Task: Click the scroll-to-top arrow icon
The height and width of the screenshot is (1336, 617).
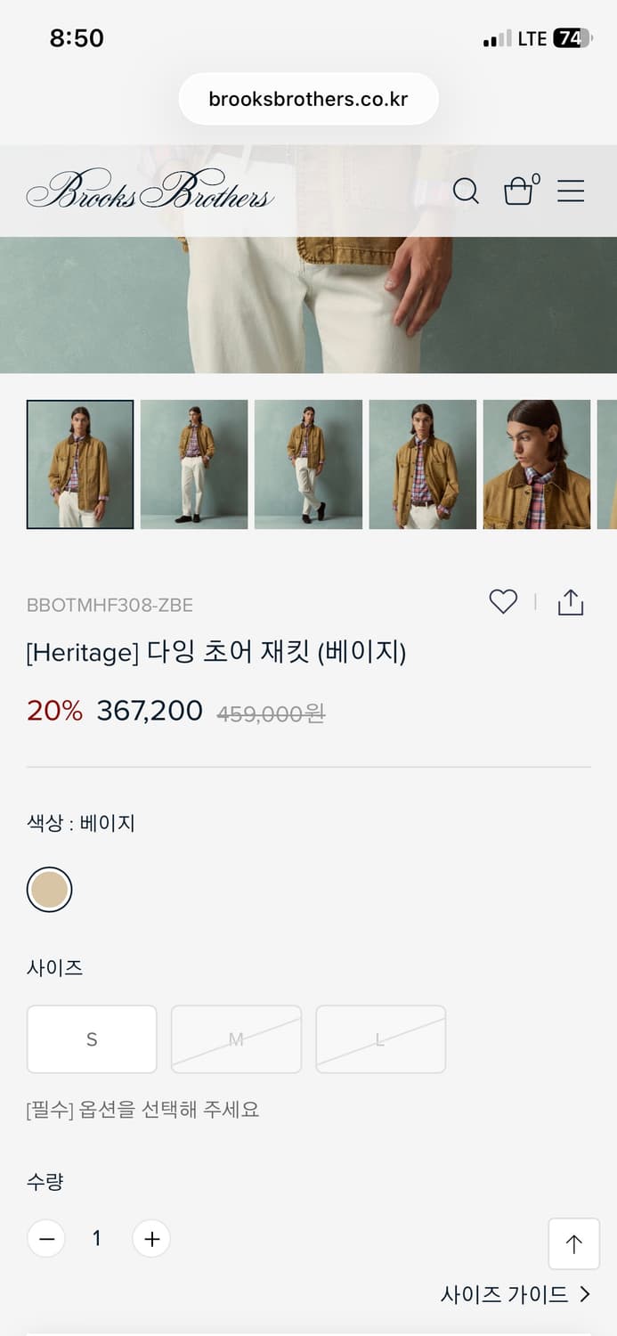Action: coord(573,1243)
